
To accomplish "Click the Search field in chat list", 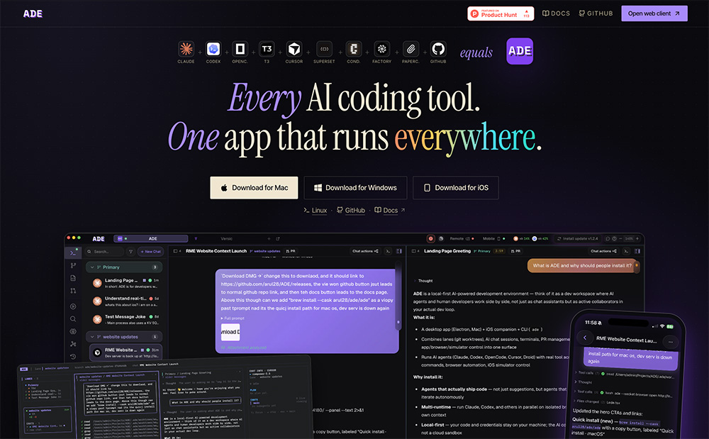I will [x=105, y=251].
